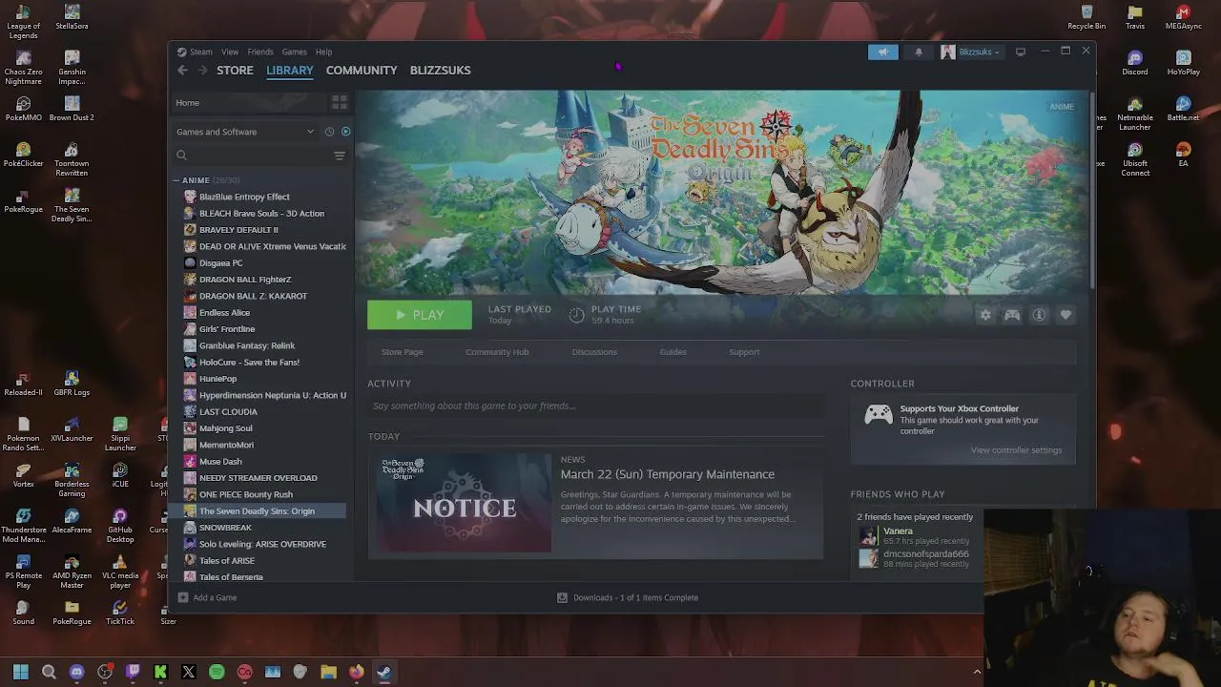1221x687 pixels.
Task: Open Discord from the taskbar
Action: coord(77,672)
